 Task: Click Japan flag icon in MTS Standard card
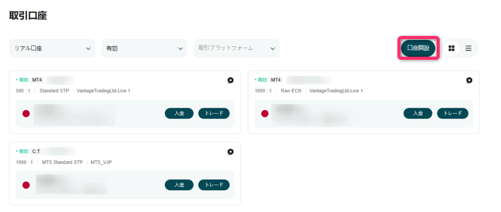pos(26,185)
